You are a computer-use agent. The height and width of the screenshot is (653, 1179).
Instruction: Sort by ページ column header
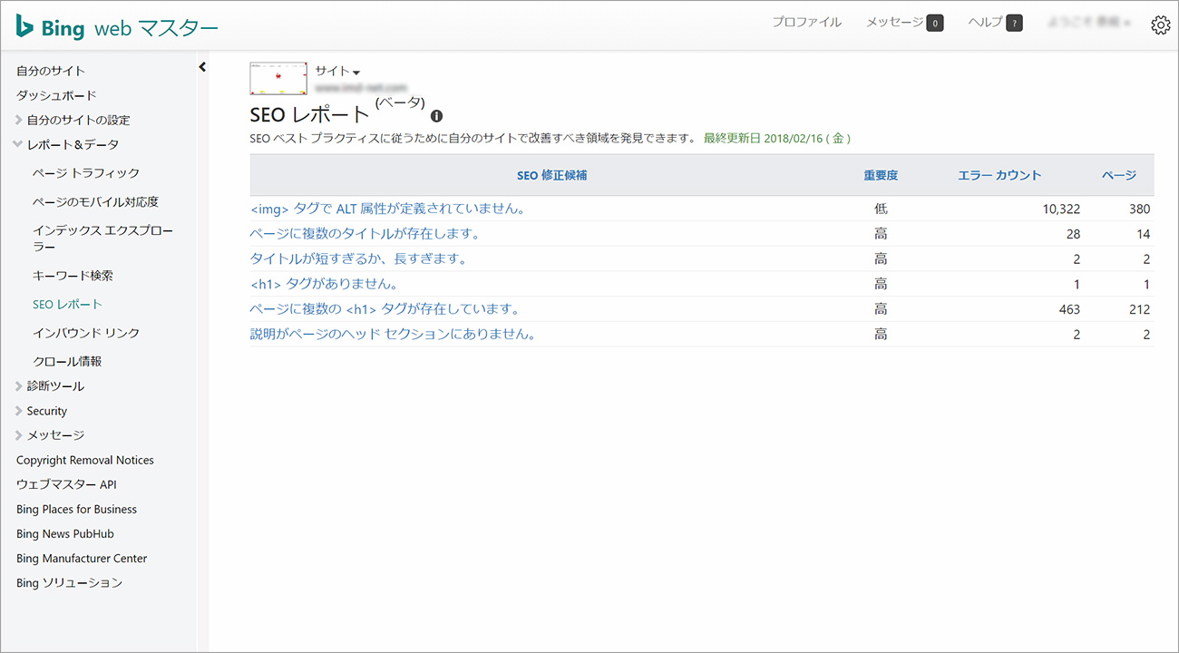1119,175
